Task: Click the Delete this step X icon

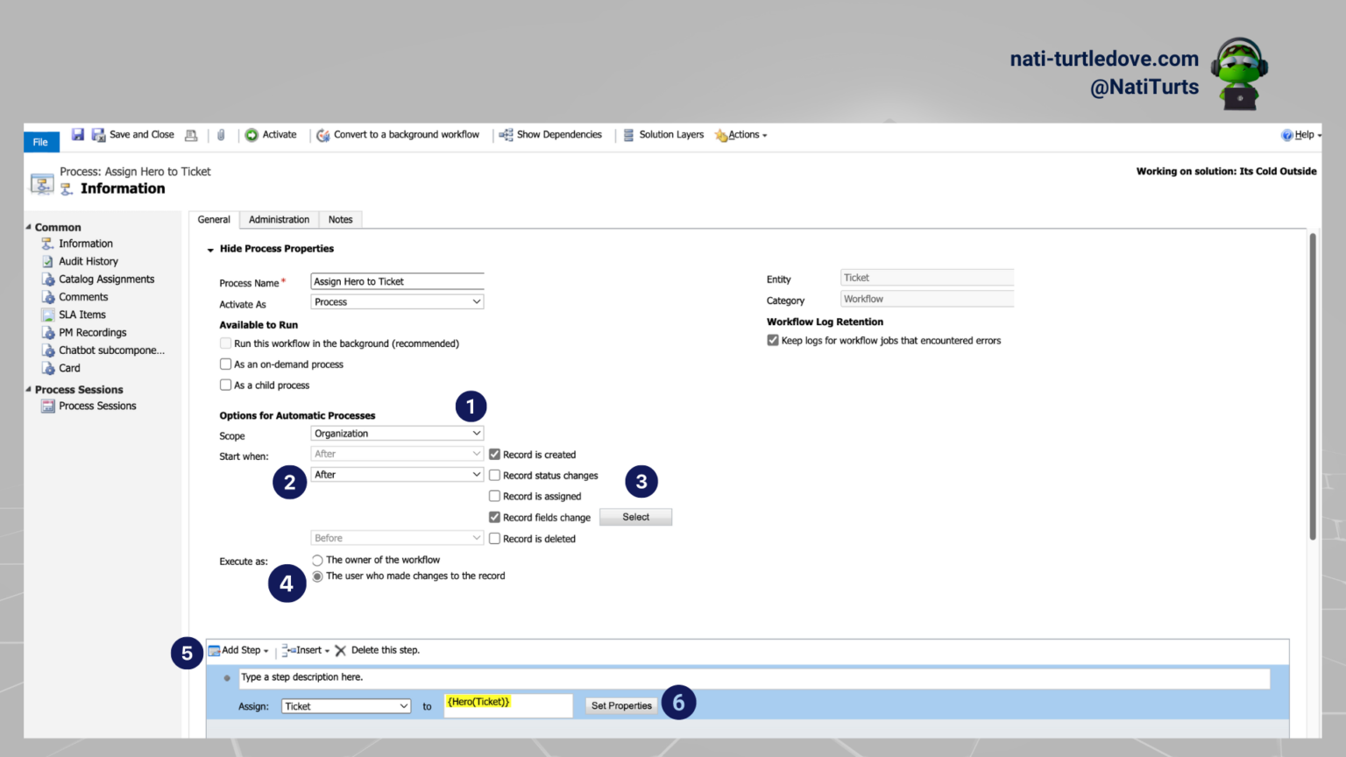Action: pyautogui.click(x=341, y=650)
